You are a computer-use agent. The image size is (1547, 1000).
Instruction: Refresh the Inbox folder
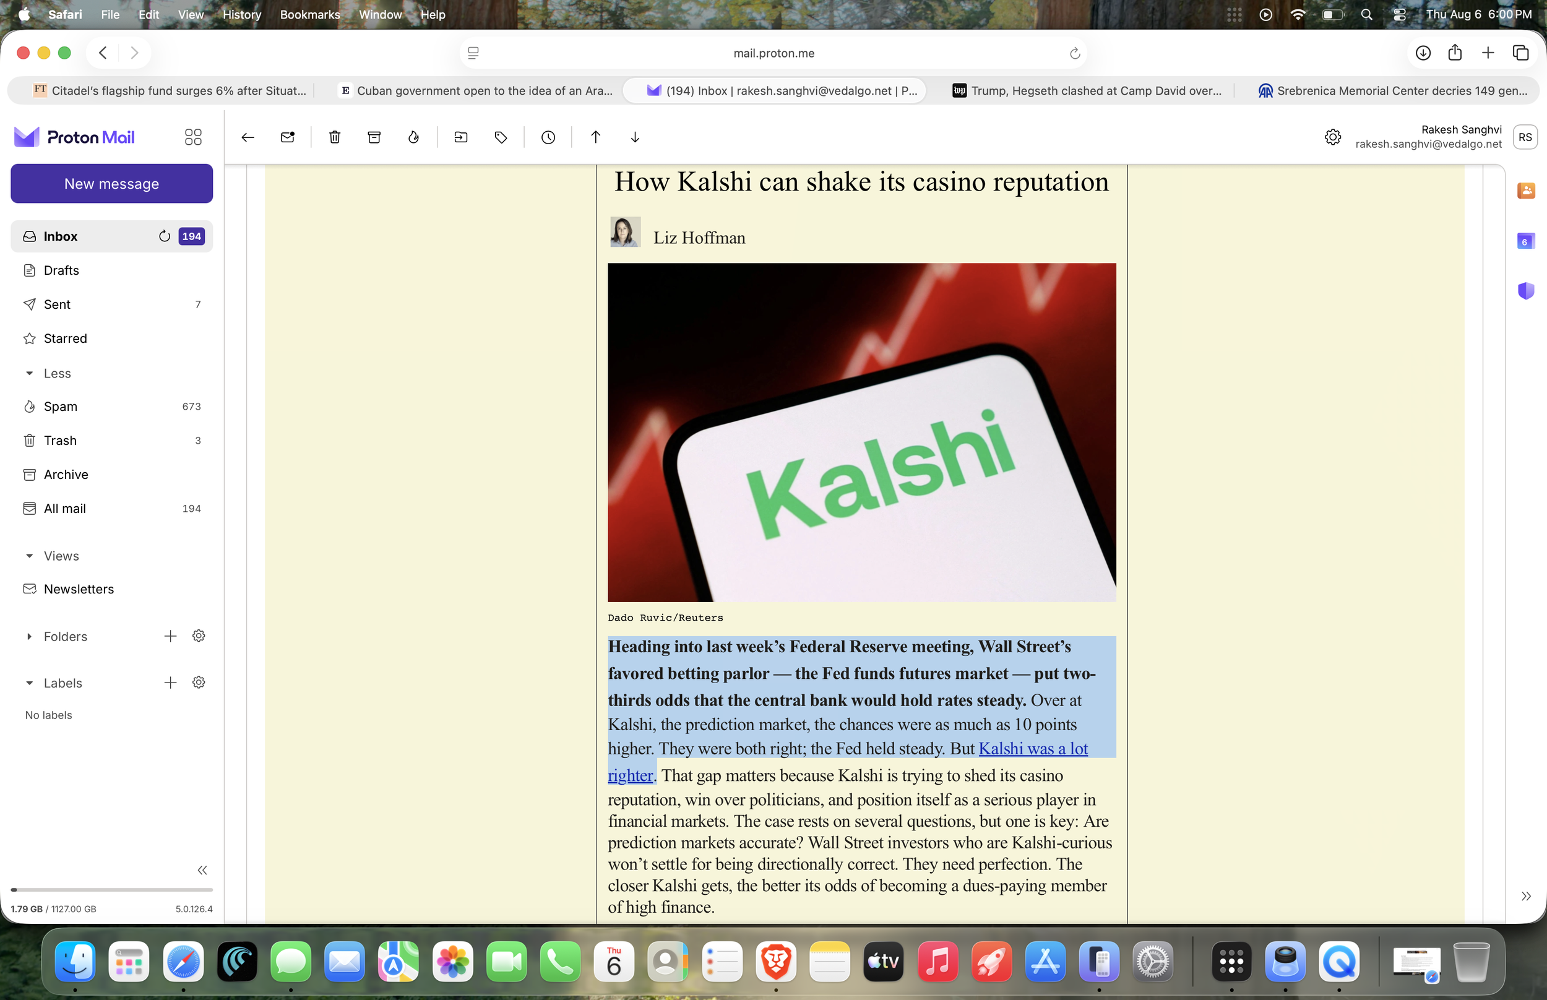(164, 236)
